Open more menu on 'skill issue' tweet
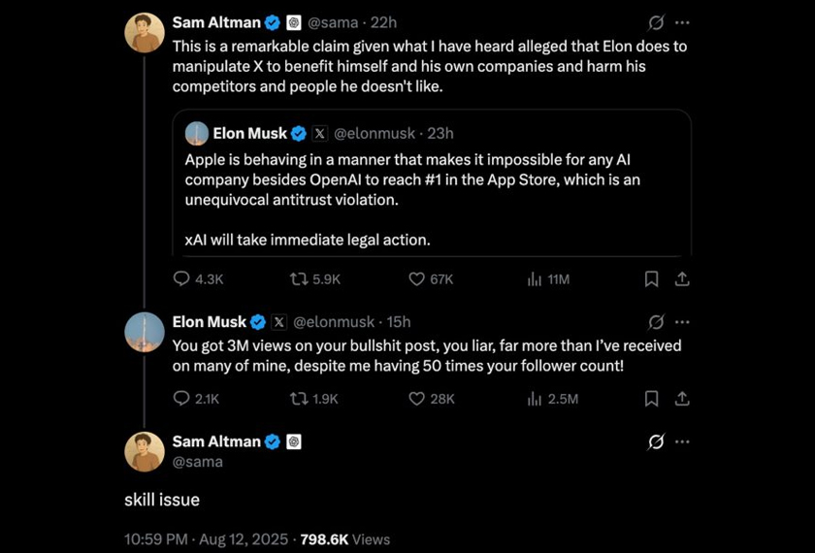 tap(683, 441)
